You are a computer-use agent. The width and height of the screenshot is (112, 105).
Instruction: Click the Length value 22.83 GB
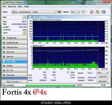point(23,27)
